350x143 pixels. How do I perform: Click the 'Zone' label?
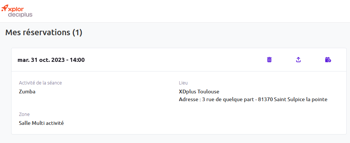click(24, 114)
